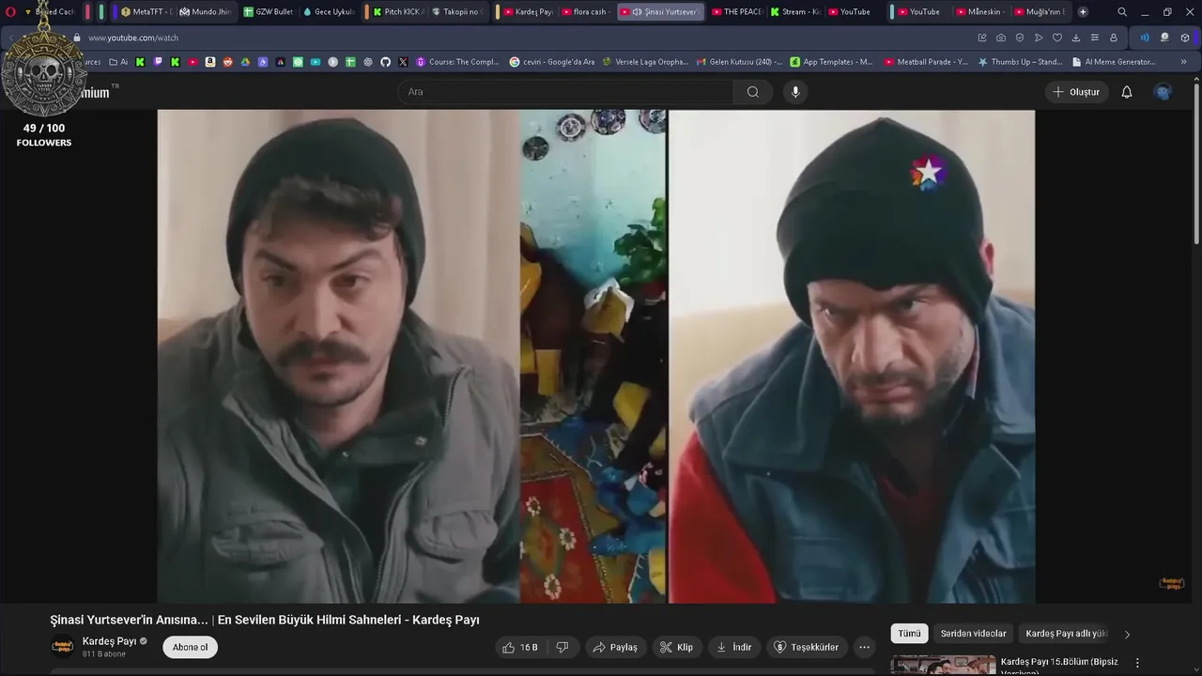Switch to the Gece Uykulu tab
The height and width of the screenshot is (676, 1202).
click(327, 12)
